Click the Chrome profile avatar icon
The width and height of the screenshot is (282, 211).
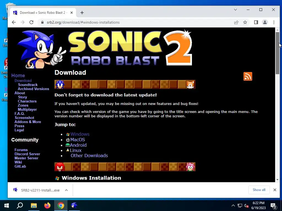point(265,22)
